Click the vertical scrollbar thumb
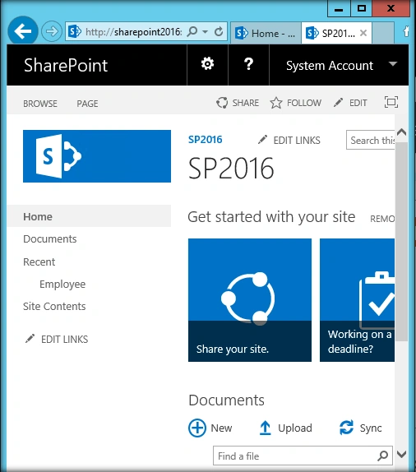 [x=401, y=242]
